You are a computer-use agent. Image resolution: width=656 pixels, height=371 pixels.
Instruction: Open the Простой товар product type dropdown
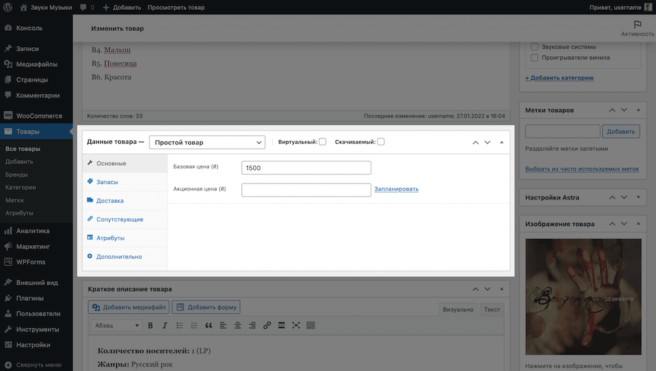(207, 142)
